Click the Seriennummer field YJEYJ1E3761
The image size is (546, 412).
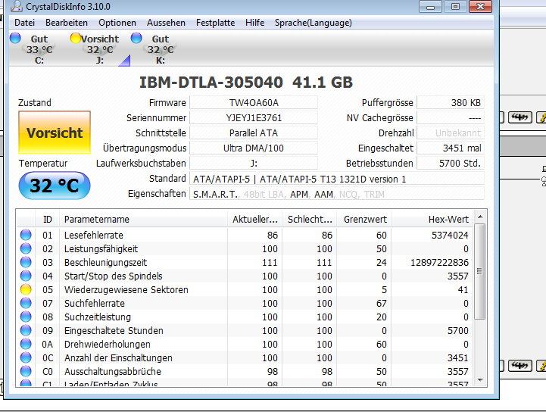[254, 117]
